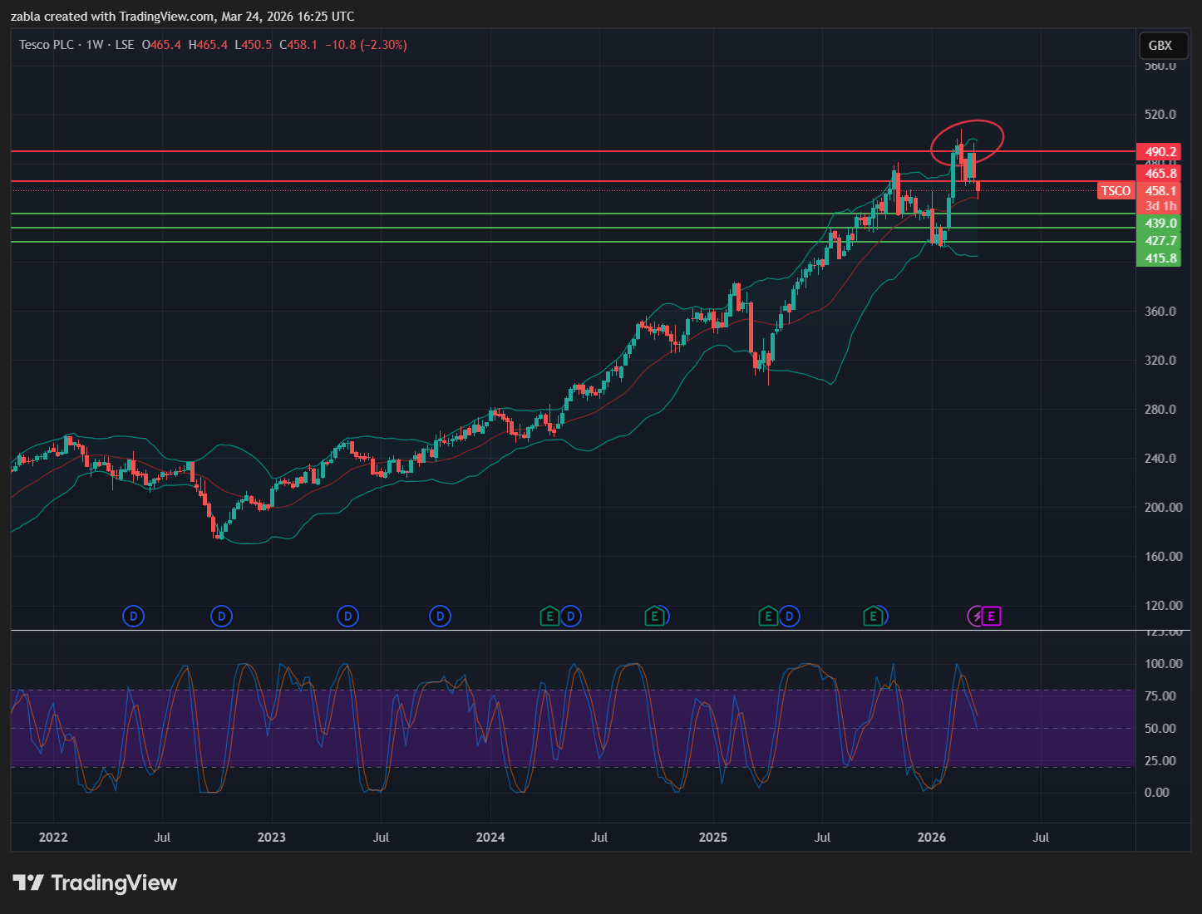
Task: Click the 2023 label on time axis
Action: 271,838
